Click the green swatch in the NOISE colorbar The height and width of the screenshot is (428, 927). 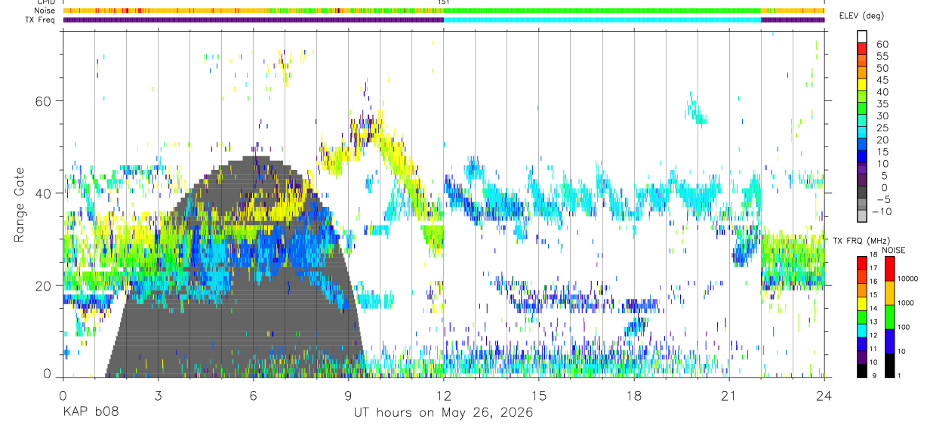(x=889, y=316)
